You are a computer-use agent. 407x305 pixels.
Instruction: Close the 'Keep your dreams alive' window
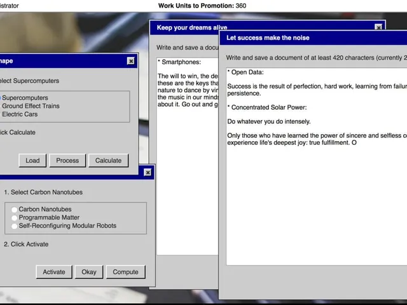(378, 27)
